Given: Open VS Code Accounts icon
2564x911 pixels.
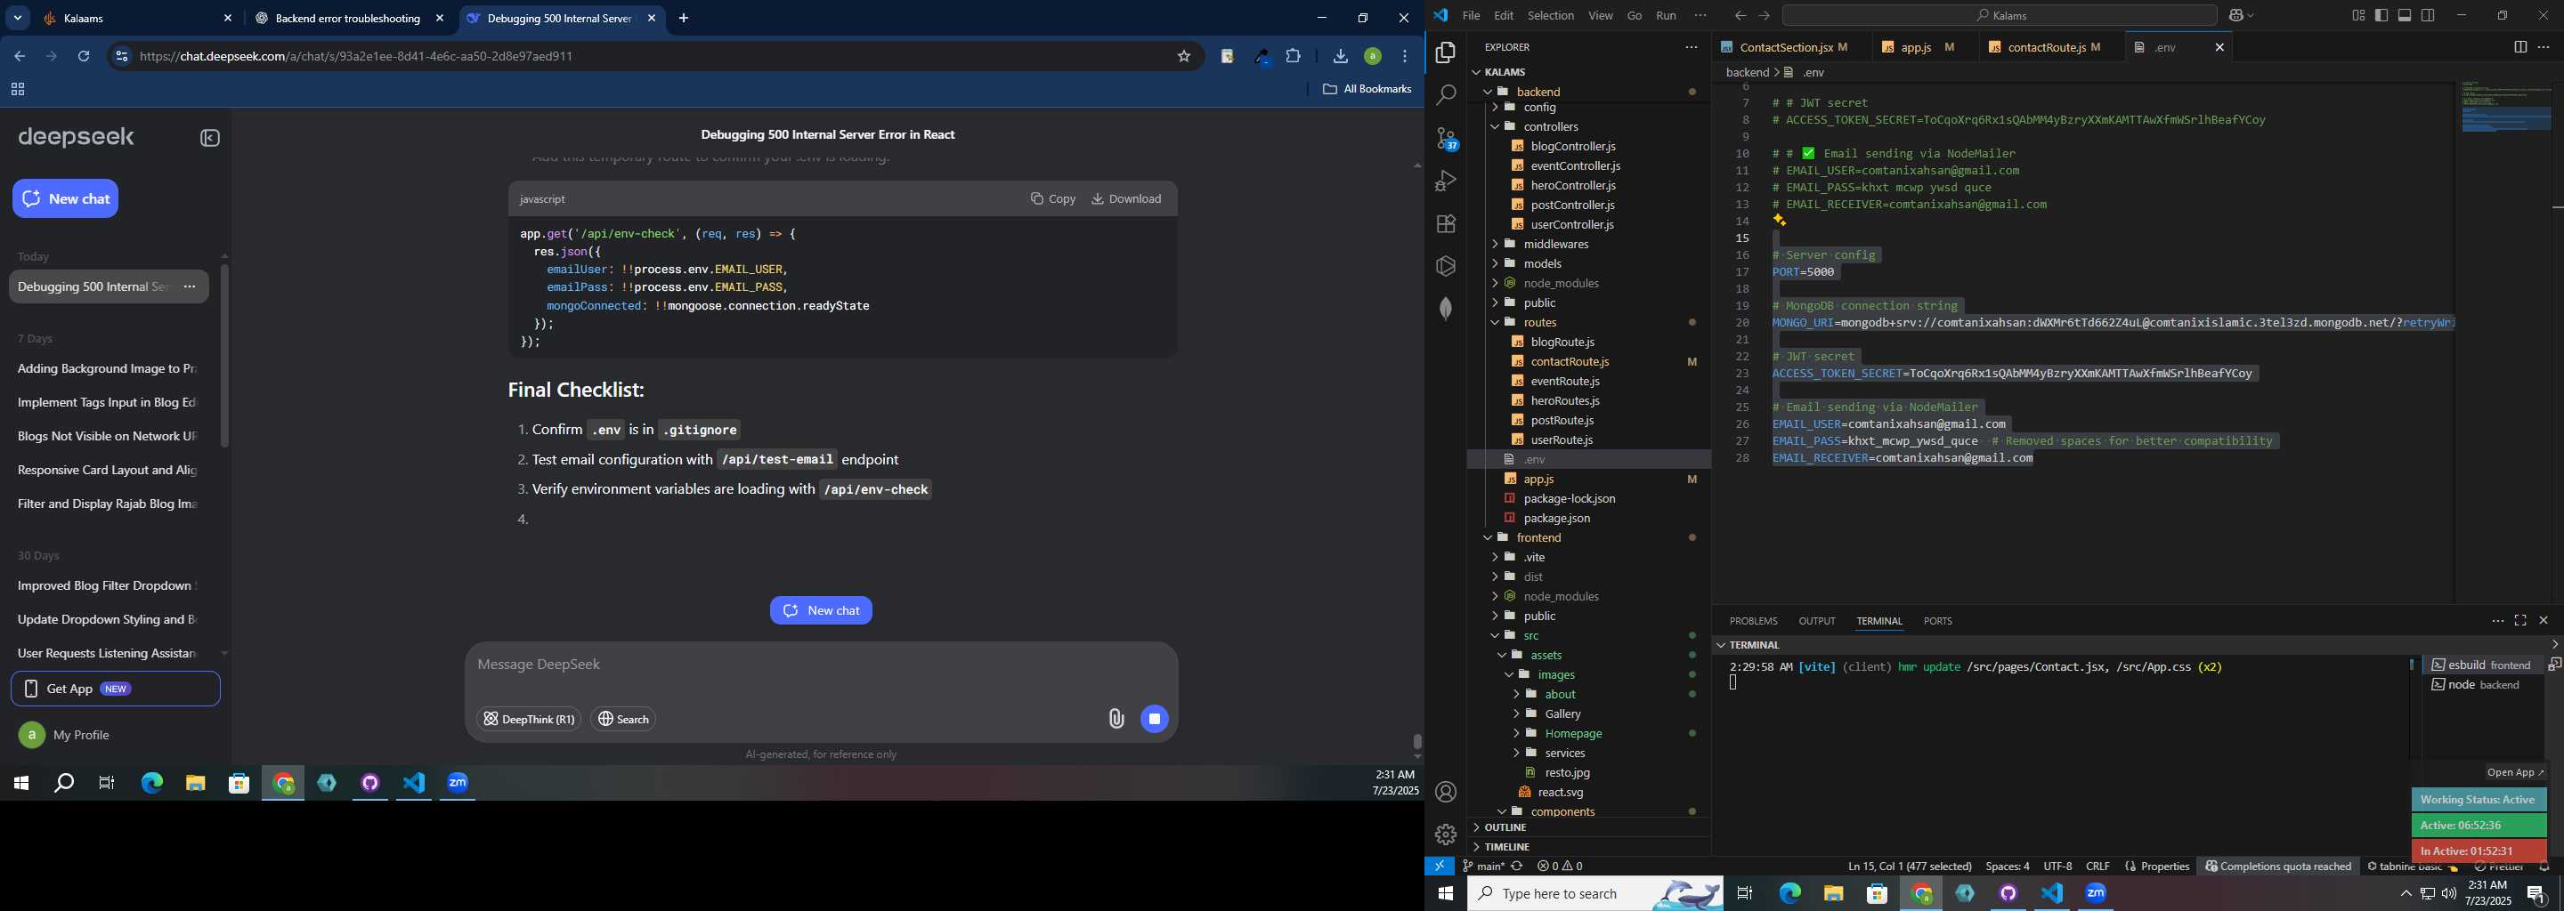Looking at the screenshot, I should 1445,792.
